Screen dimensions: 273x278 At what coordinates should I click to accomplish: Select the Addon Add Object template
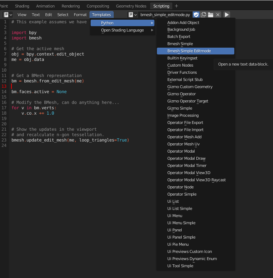[x=183, y=23]
